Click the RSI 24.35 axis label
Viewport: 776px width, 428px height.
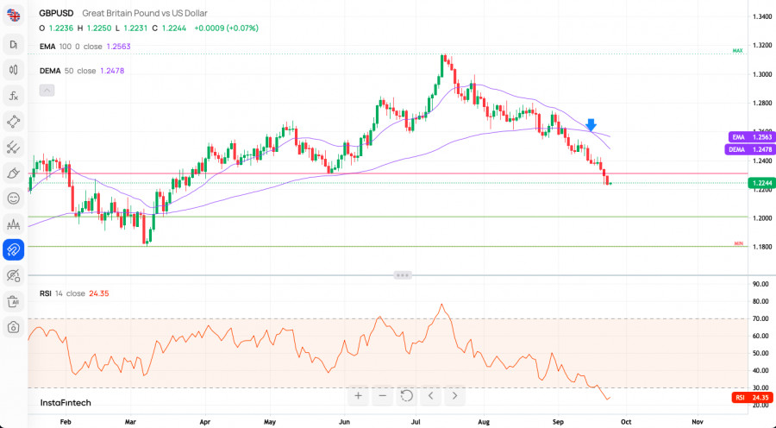pyautogui.click(x=752, y=398)
